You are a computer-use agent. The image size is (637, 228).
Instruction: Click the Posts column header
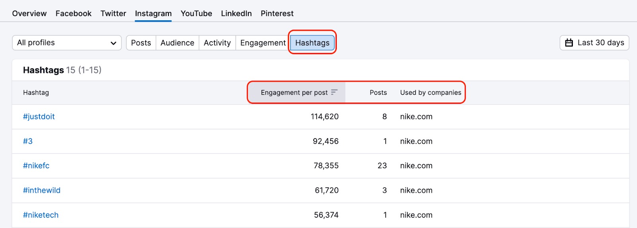point(378,92)
